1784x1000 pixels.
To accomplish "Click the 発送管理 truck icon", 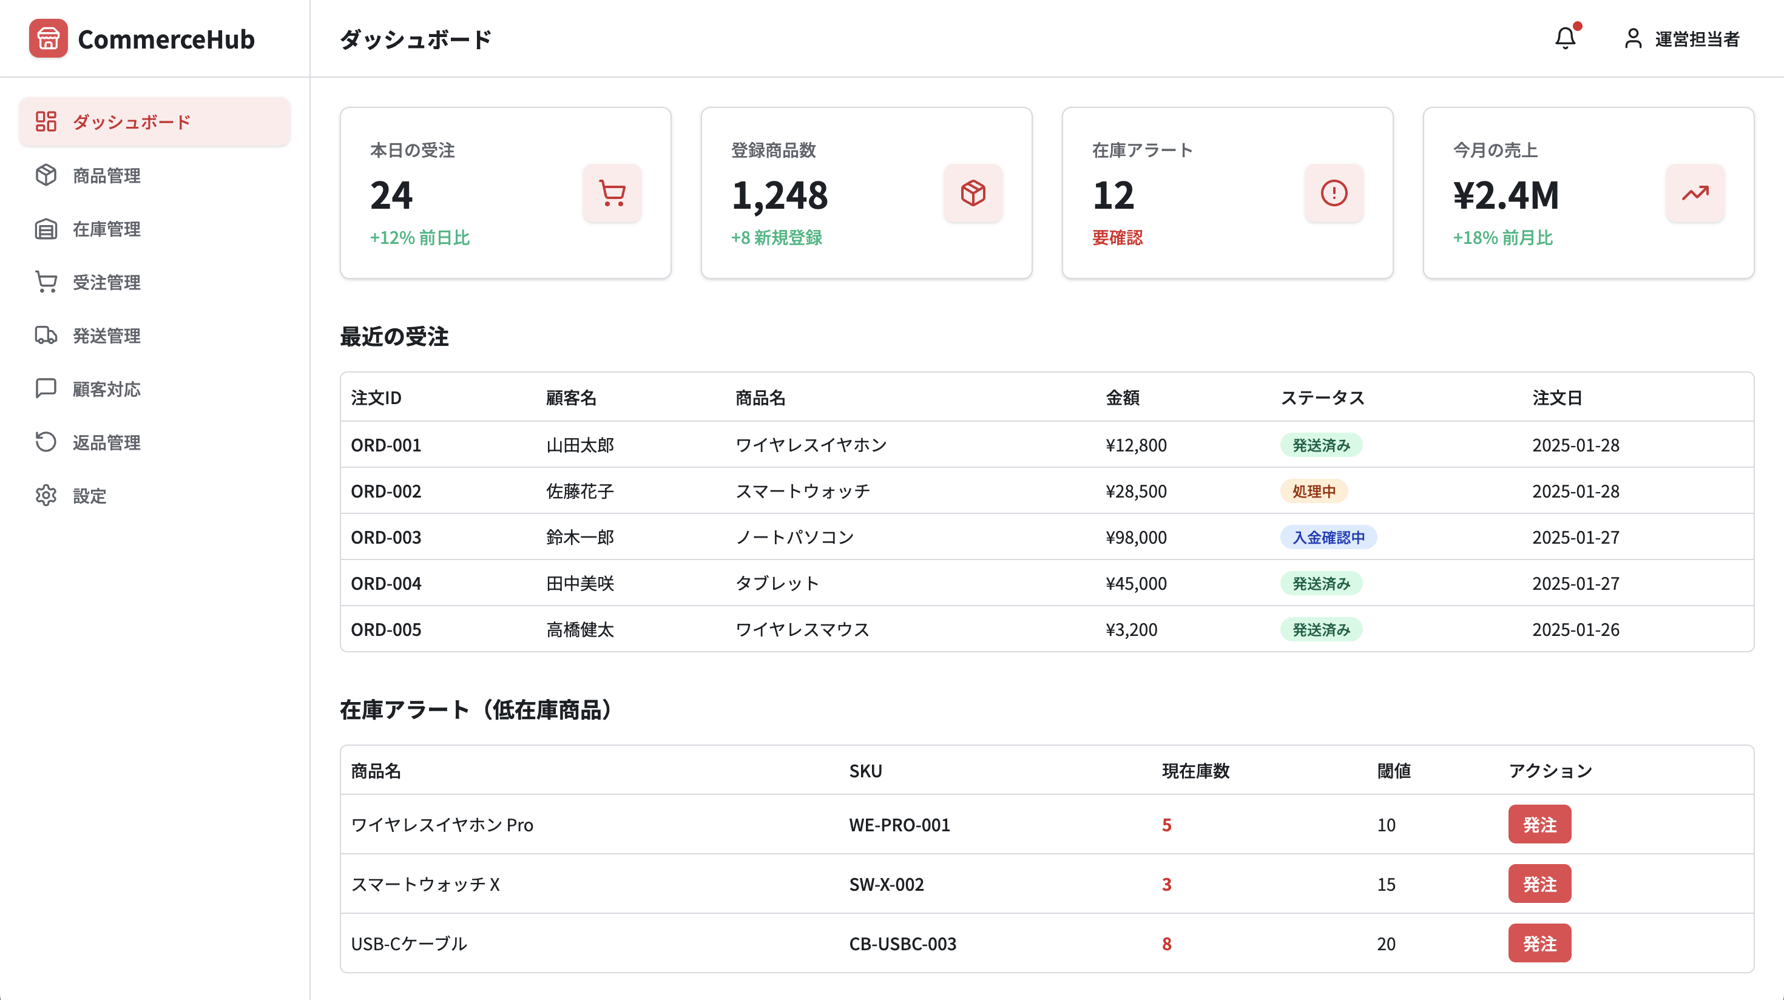I will [46, 336].
